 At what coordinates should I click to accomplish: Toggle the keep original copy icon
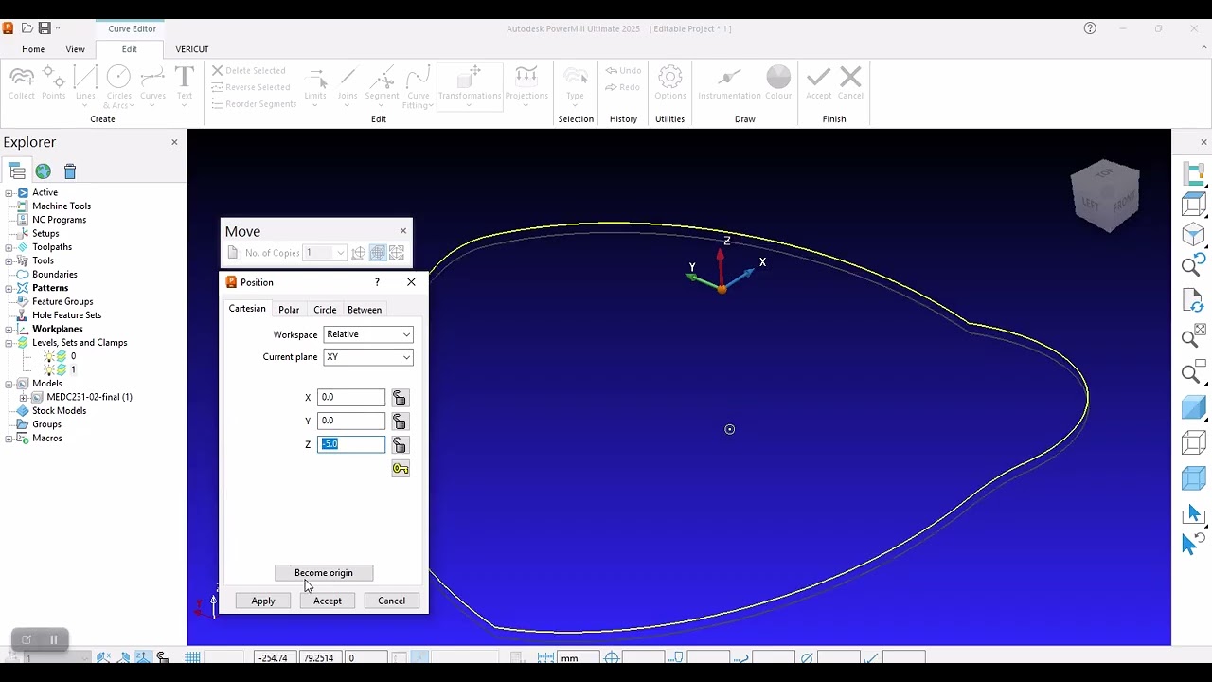233,253
